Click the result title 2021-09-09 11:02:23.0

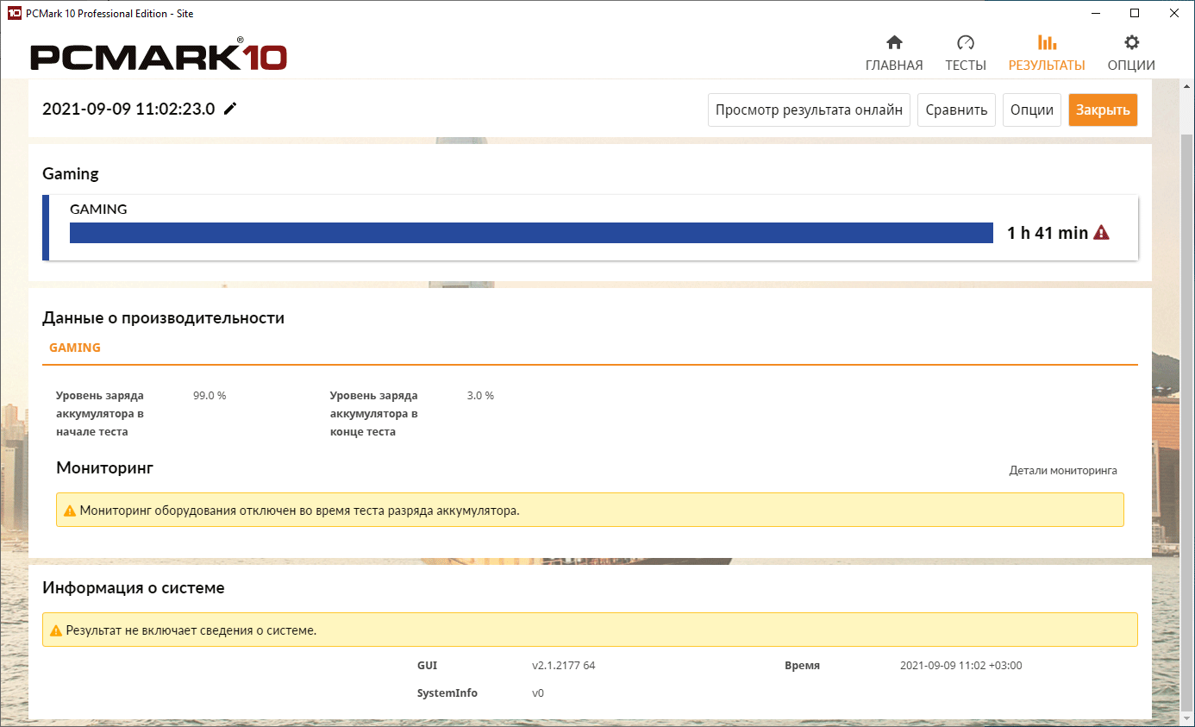[x=128, y=109]
